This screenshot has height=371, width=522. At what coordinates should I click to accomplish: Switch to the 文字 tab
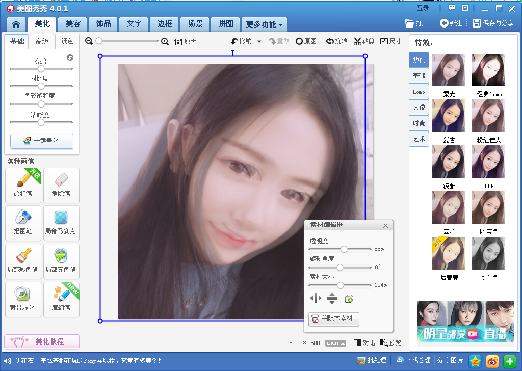coord(134,24)
